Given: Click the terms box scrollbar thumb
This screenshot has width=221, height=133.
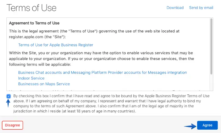Looking at the screenshot, I should pos(211,46).
